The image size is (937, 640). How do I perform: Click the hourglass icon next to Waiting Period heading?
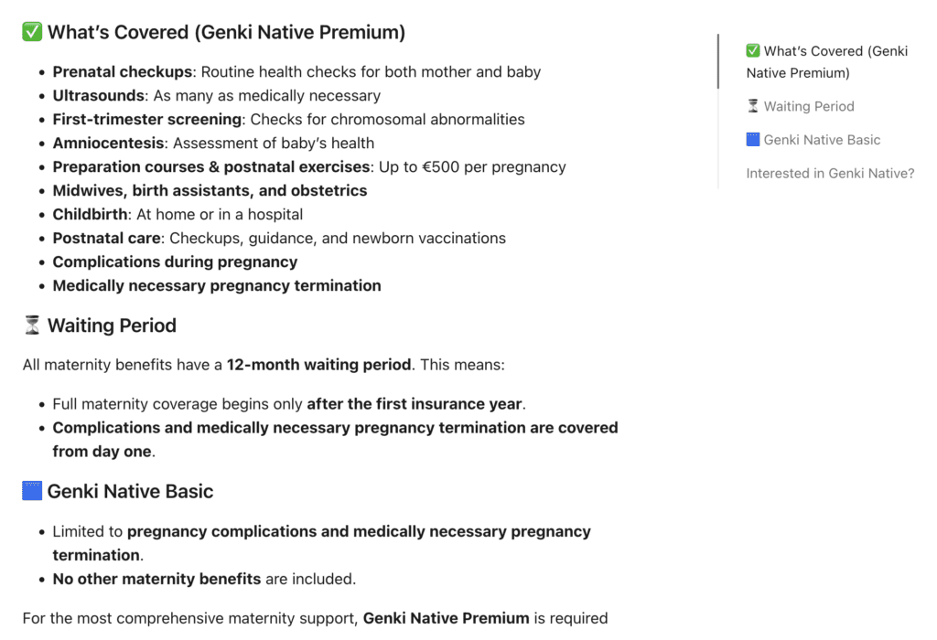(x=31, y=324)
